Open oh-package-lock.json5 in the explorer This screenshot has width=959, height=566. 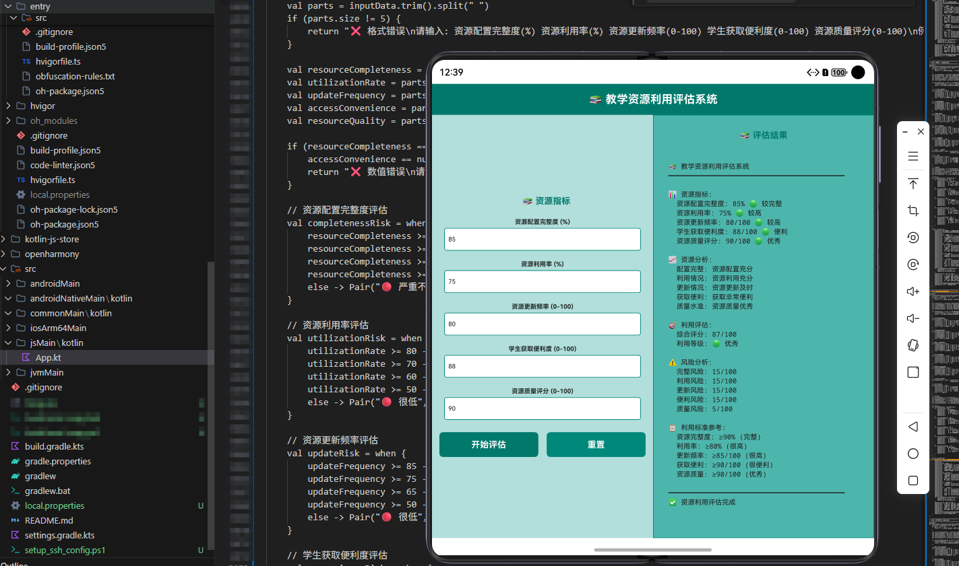coord(74,209)
